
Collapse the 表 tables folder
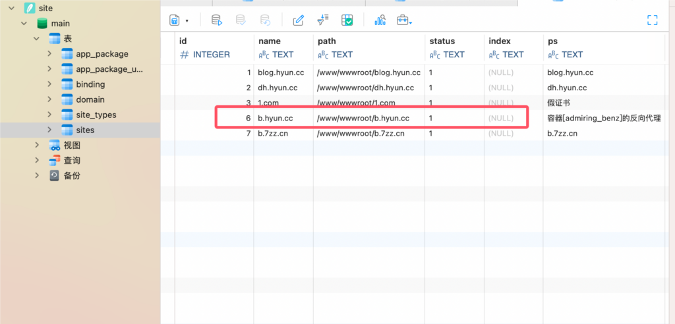(37, 39)
